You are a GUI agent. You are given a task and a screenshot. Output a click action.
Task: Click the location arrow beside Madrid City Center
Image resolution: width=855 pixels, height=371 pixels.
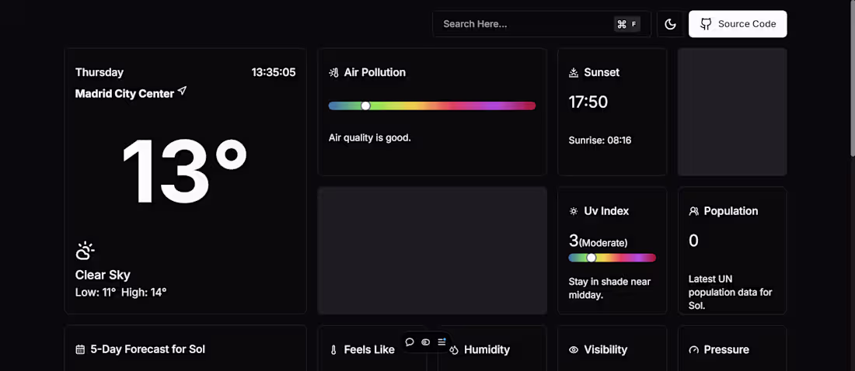pyautogui.click(x=182, y=92)
